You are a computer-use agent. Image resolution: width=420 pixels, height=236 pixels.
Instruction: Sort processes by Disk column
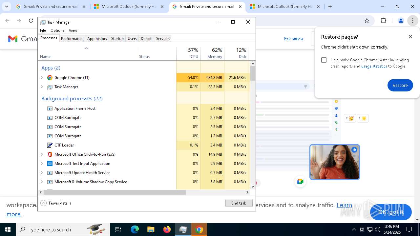pyautogui.click(x=236, y=53)
